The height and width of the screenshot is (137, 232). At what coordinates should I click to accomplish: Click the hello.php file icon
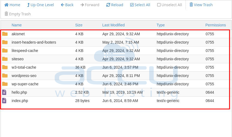pos(4,92)
